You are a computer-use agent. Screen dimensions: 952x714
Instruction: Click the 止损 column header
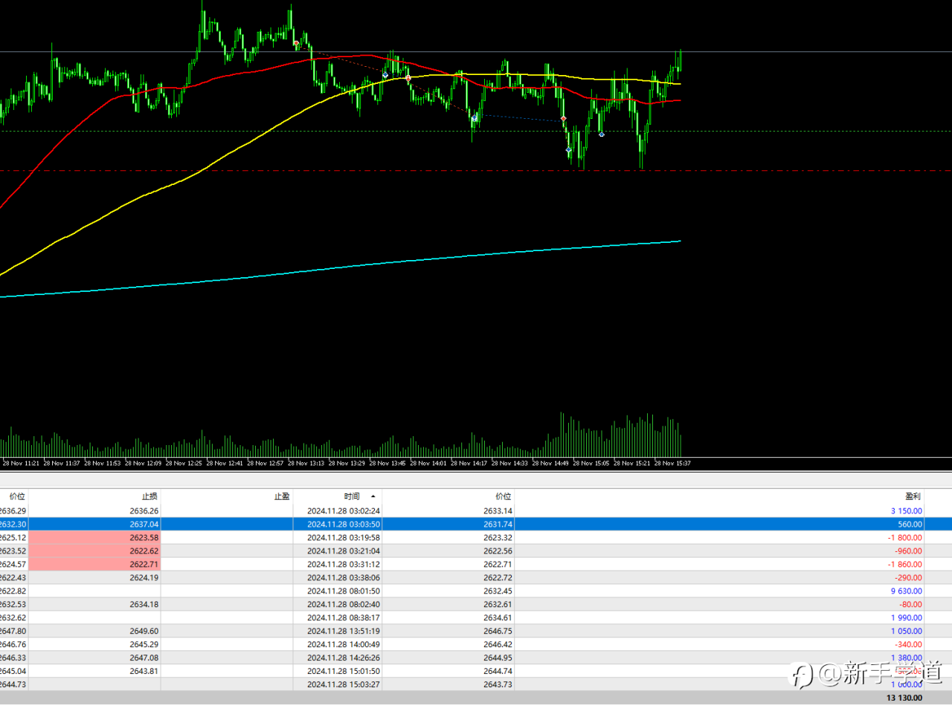tap(149, 496)
